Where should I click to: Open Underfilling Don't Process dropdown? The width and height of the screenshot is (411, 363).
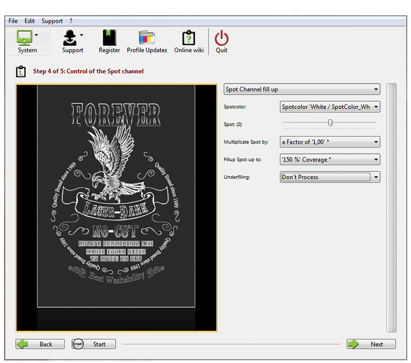[x=330, y=177]
